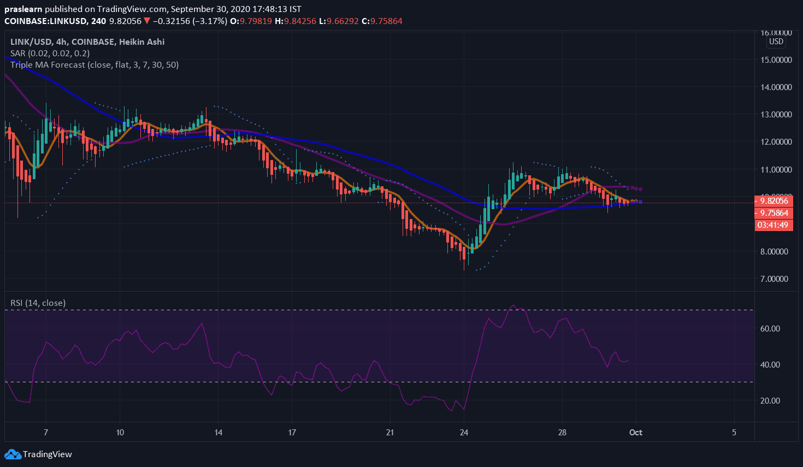The image size is (803, 467).
Task: Click the USD currency label on price axis
Action: [776, 42]
